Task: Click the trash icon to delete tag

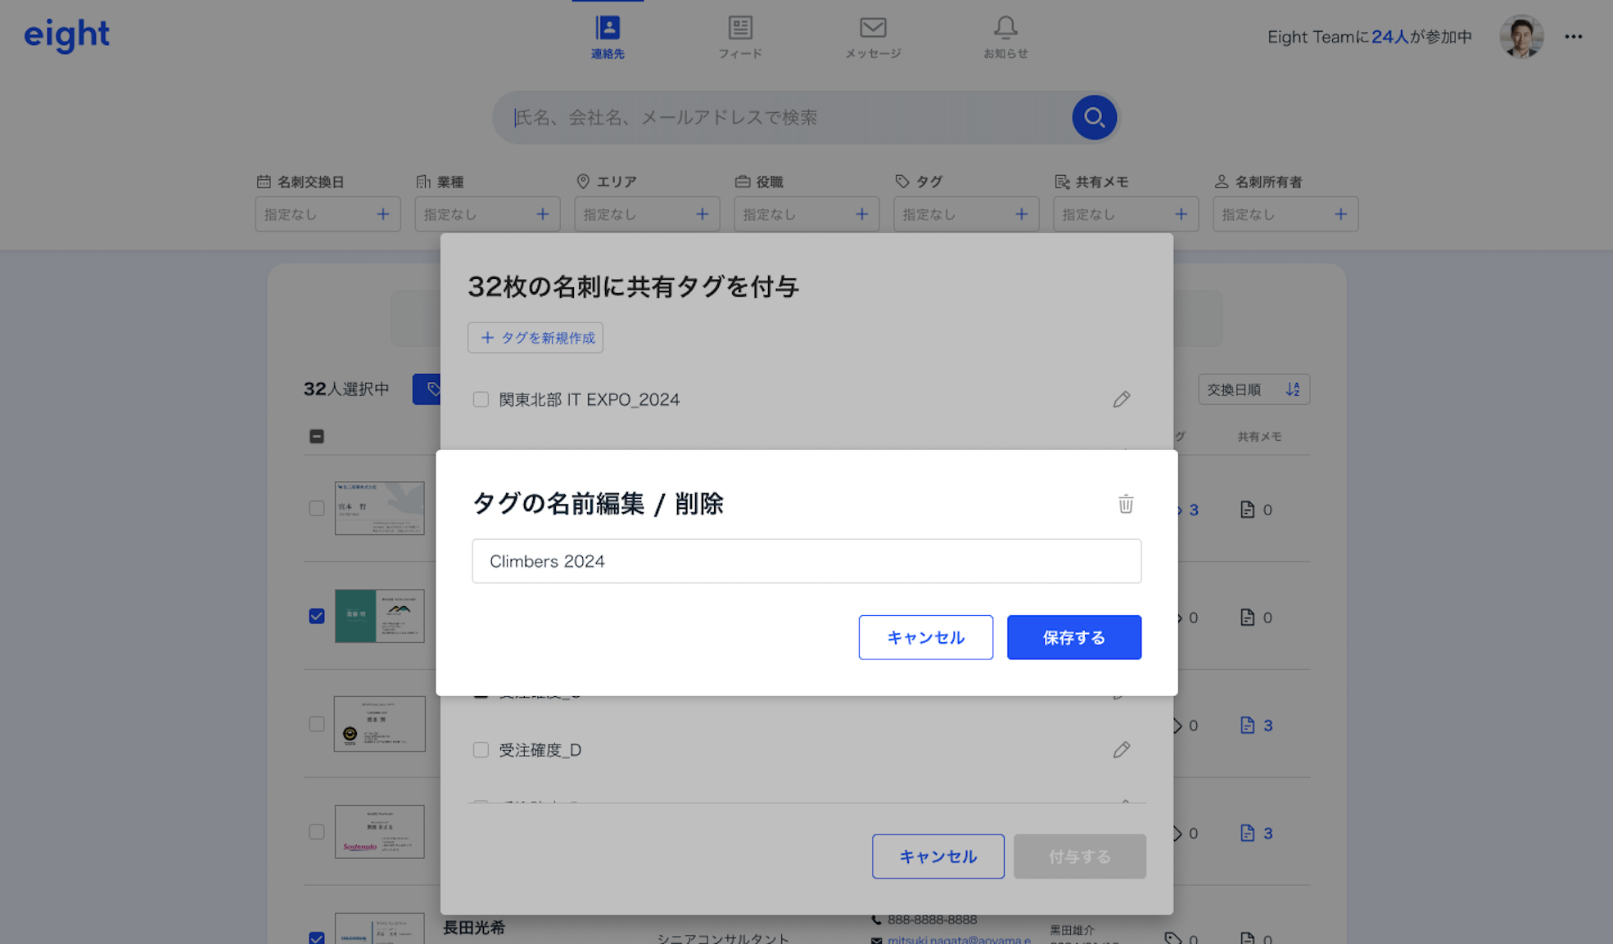Action: point(1126,504)
